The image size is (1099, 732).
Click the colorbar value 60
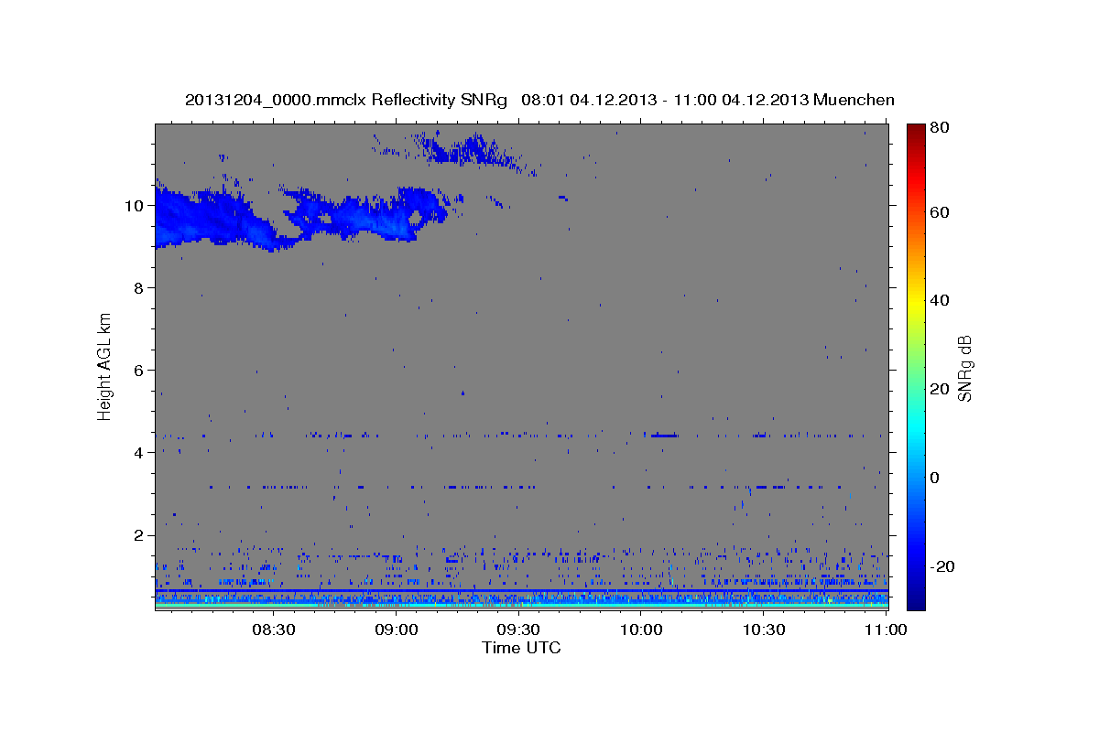point(939,212)
